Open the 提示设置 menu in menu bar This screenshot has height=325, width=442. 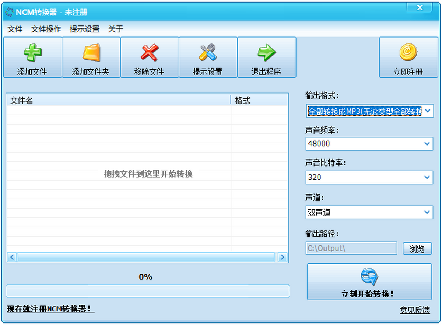pyautogui.click(x=85, y=29)
